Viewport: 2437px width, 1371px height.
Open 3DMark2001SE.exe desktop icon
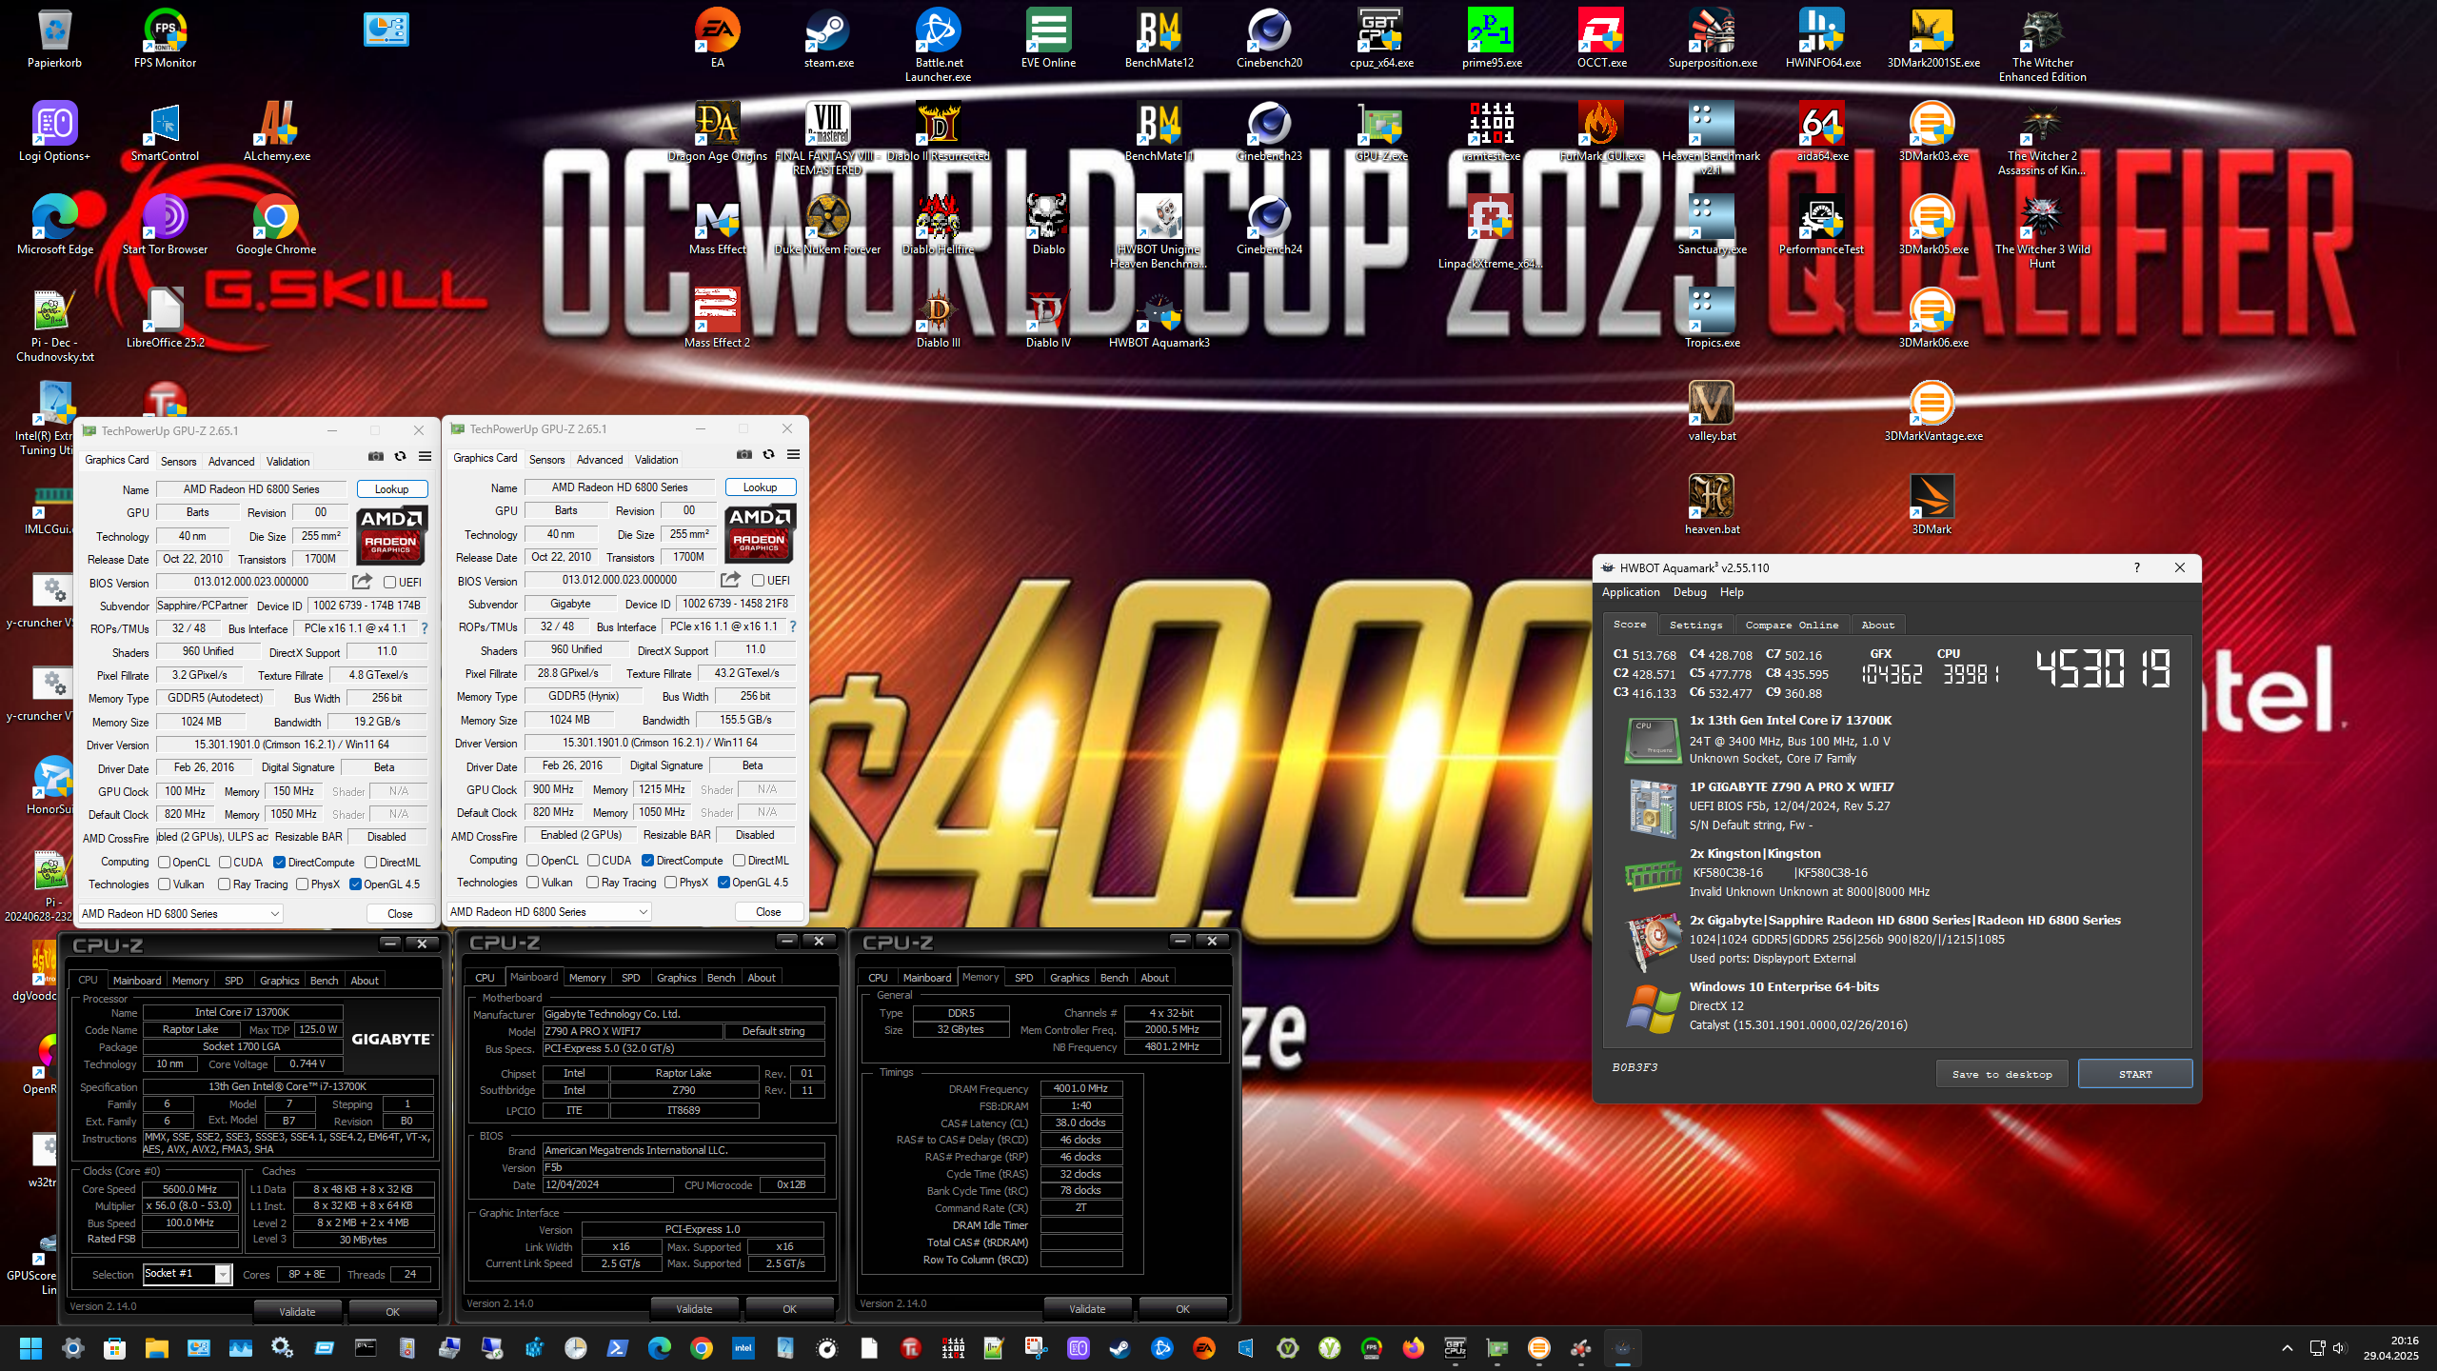(x=1932, y=38)
